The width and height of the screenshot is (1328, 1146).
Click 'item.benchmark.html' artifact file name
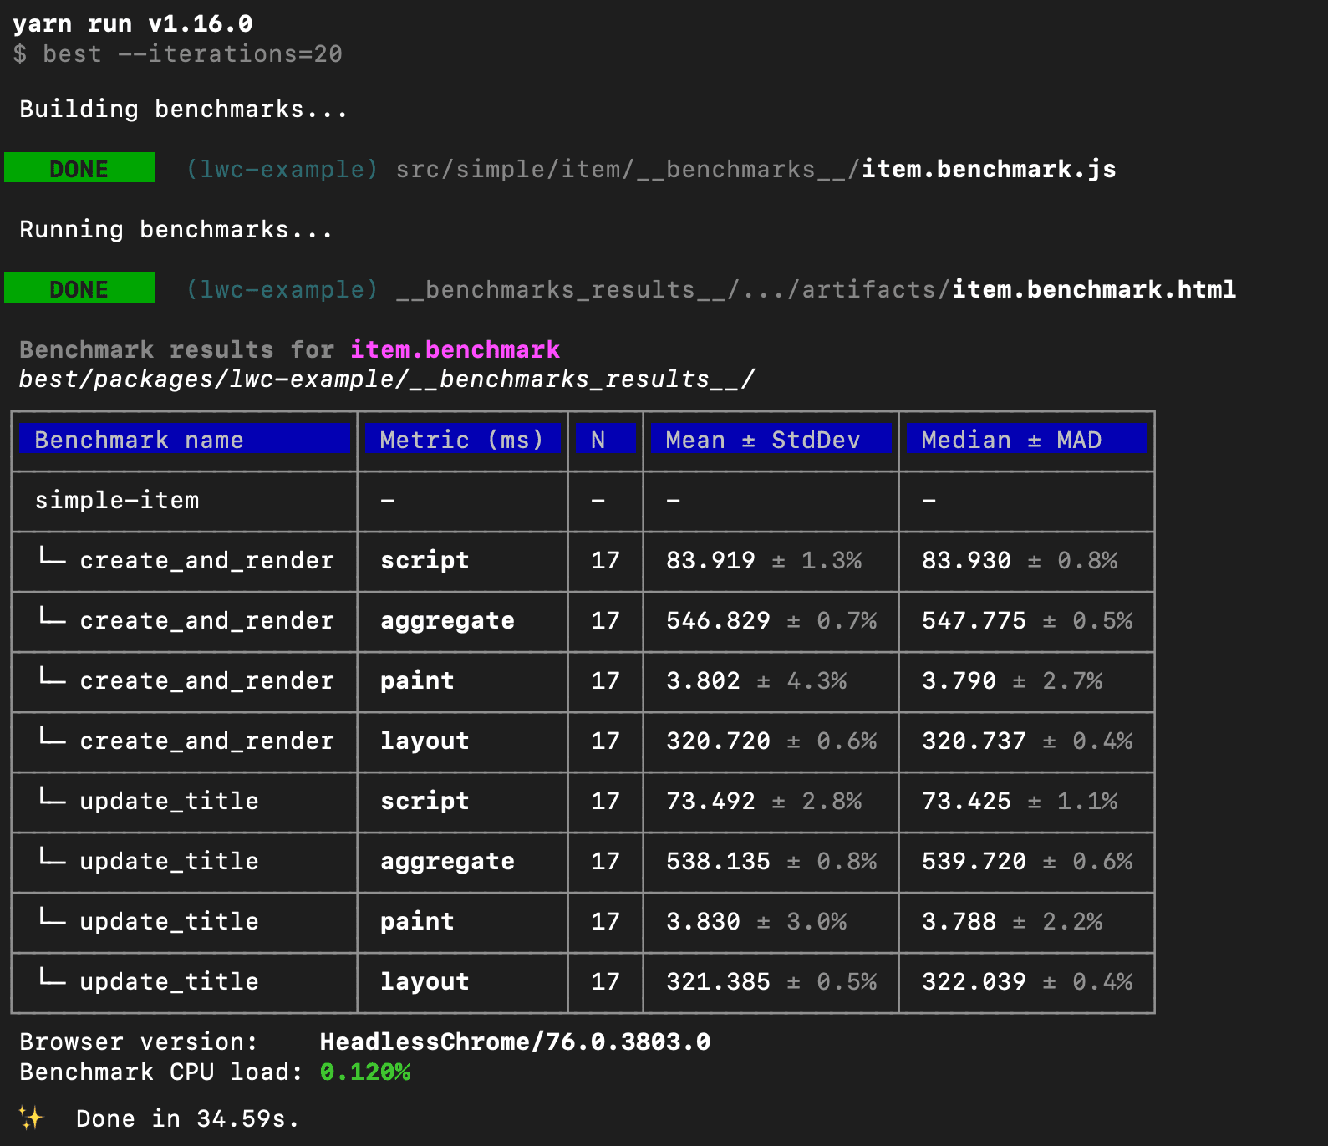(x=1094, y=289)
